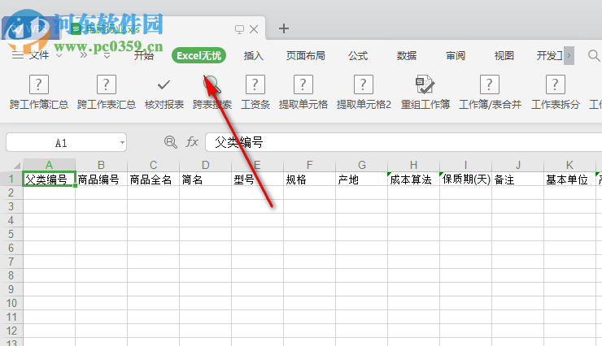Image resolution: width=602 pixels, height=346 pixels.
Task: Select column K header
Action: coord(569,165)
